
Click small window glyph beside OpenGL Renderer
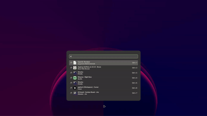pyautogui.click(x=71, y=63)
